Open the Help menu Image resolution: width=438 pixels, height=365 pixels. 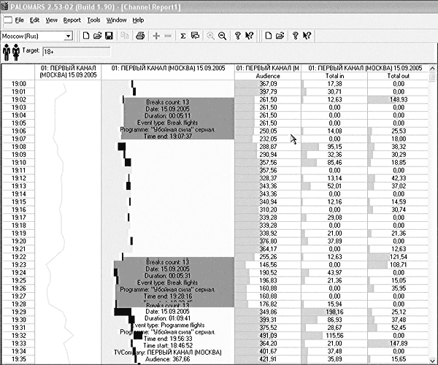click(x=138, y=20)
